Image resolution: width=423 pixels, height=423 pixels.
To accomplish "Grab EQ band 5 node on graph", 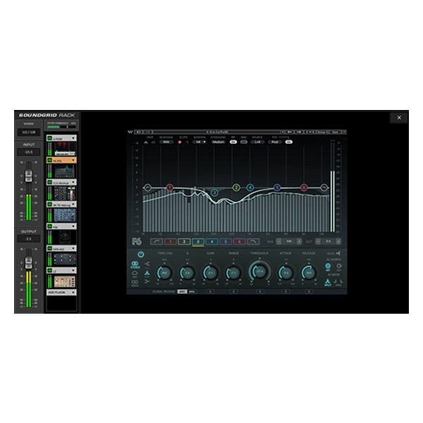I will pyautogui.click(x=277, y=188).
